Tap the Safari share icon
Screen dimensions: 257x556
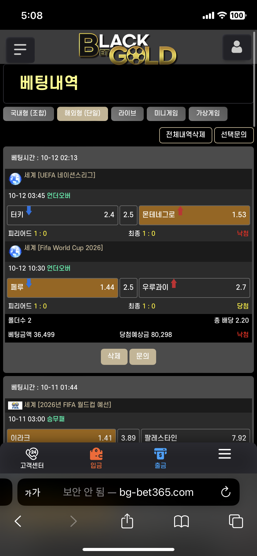[x=127, y=521]
